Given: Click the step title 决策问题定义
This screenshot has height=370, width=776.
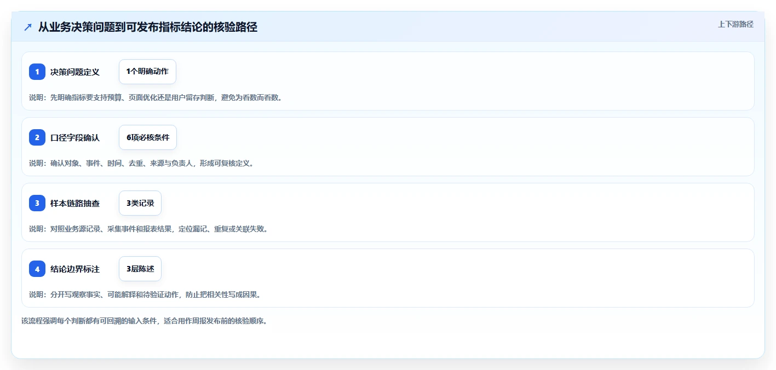Looking at the screenshot, I should pos(75,72).
